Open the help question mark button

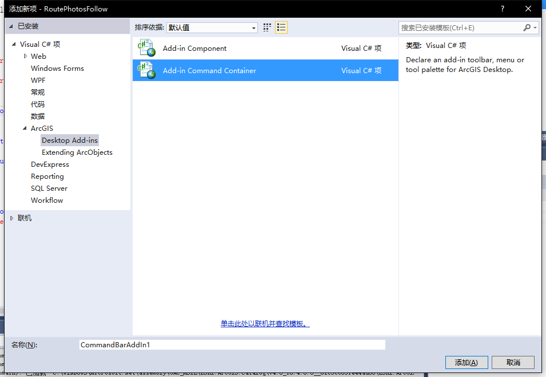[502, 9]
